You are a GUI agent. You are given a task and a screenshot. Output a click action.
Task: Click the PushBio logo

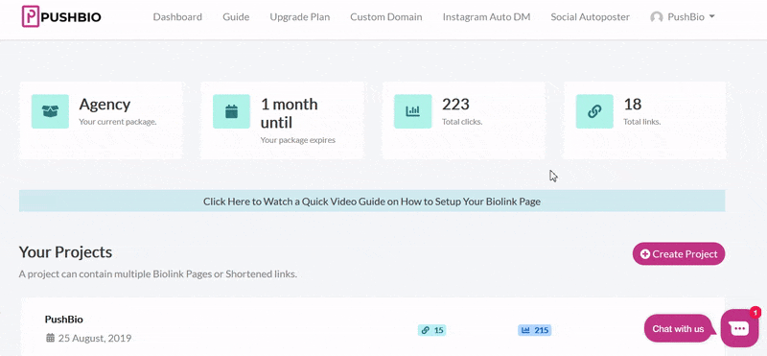click(x=61, y=16)
